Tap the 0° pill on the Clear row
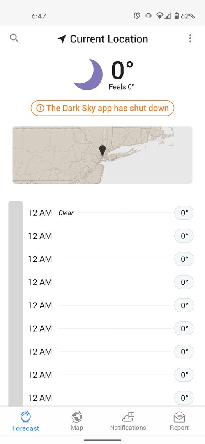Screen dimensions: 205x444 coord(184,213)
